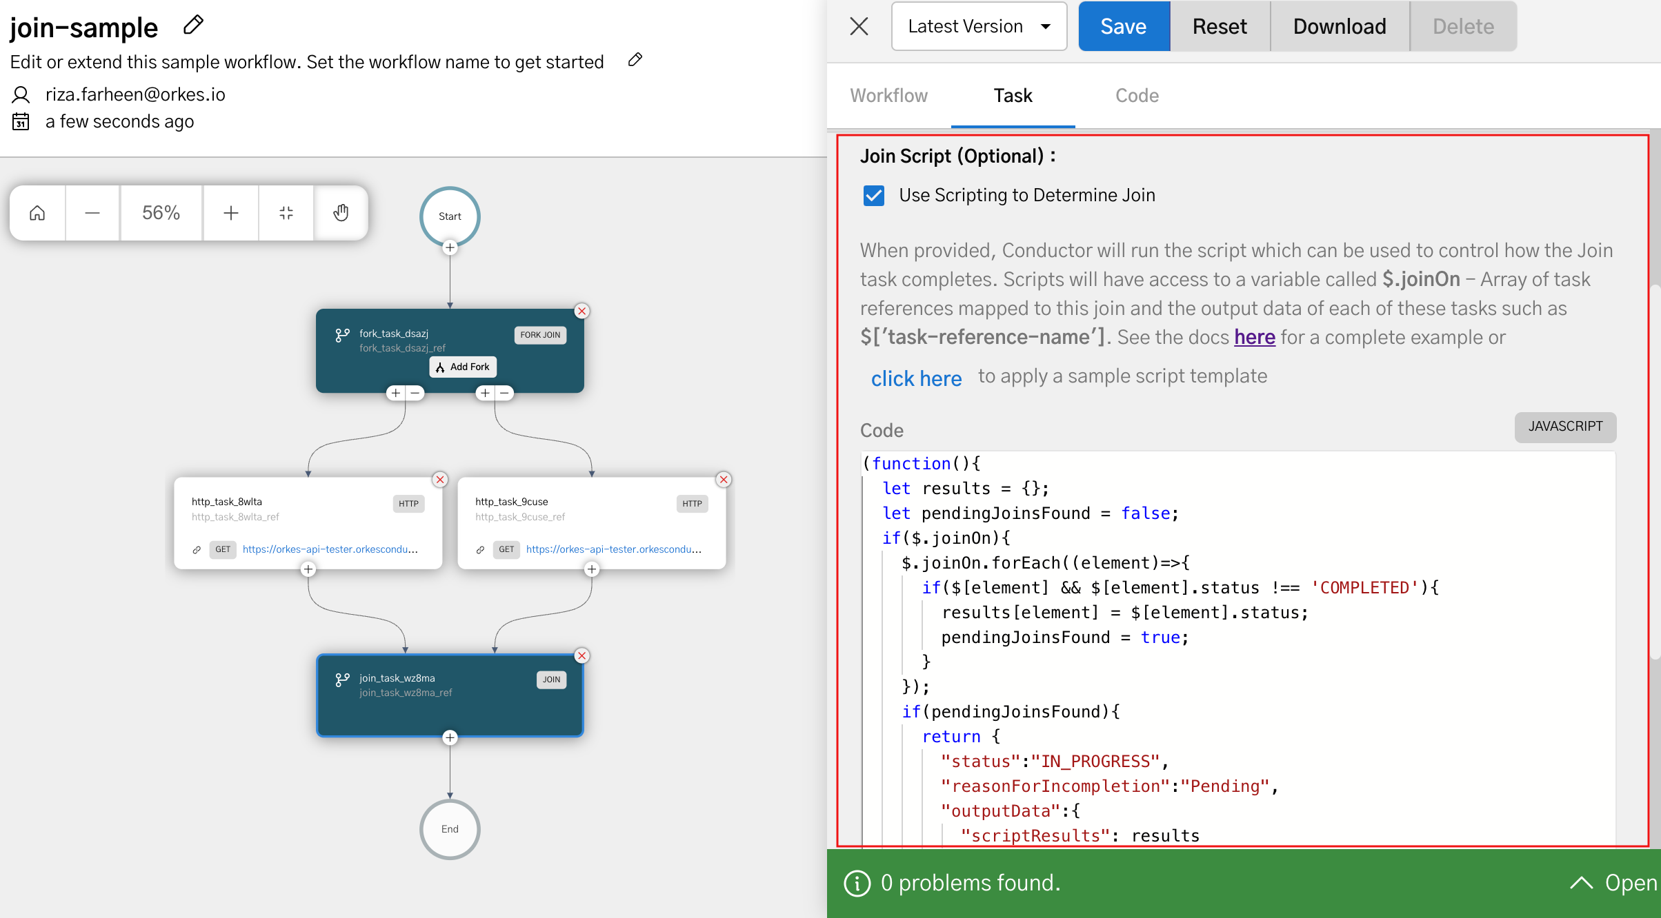Zoom in using the plus icon
This screenshot has height=918, width=1661.
[231, 213]
